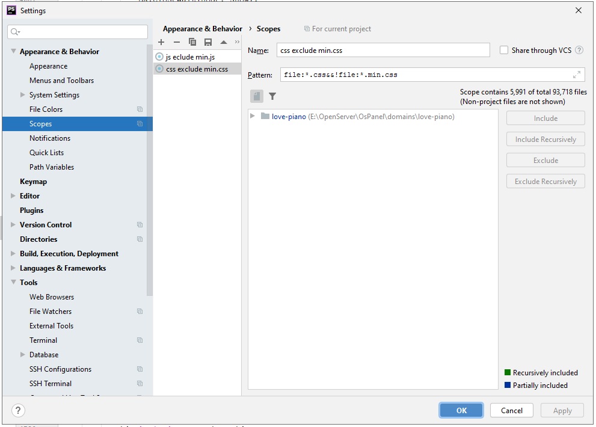Viewport: 596px width, 427px height.
Task: Focus the settings search field
Action: point(78,32)
